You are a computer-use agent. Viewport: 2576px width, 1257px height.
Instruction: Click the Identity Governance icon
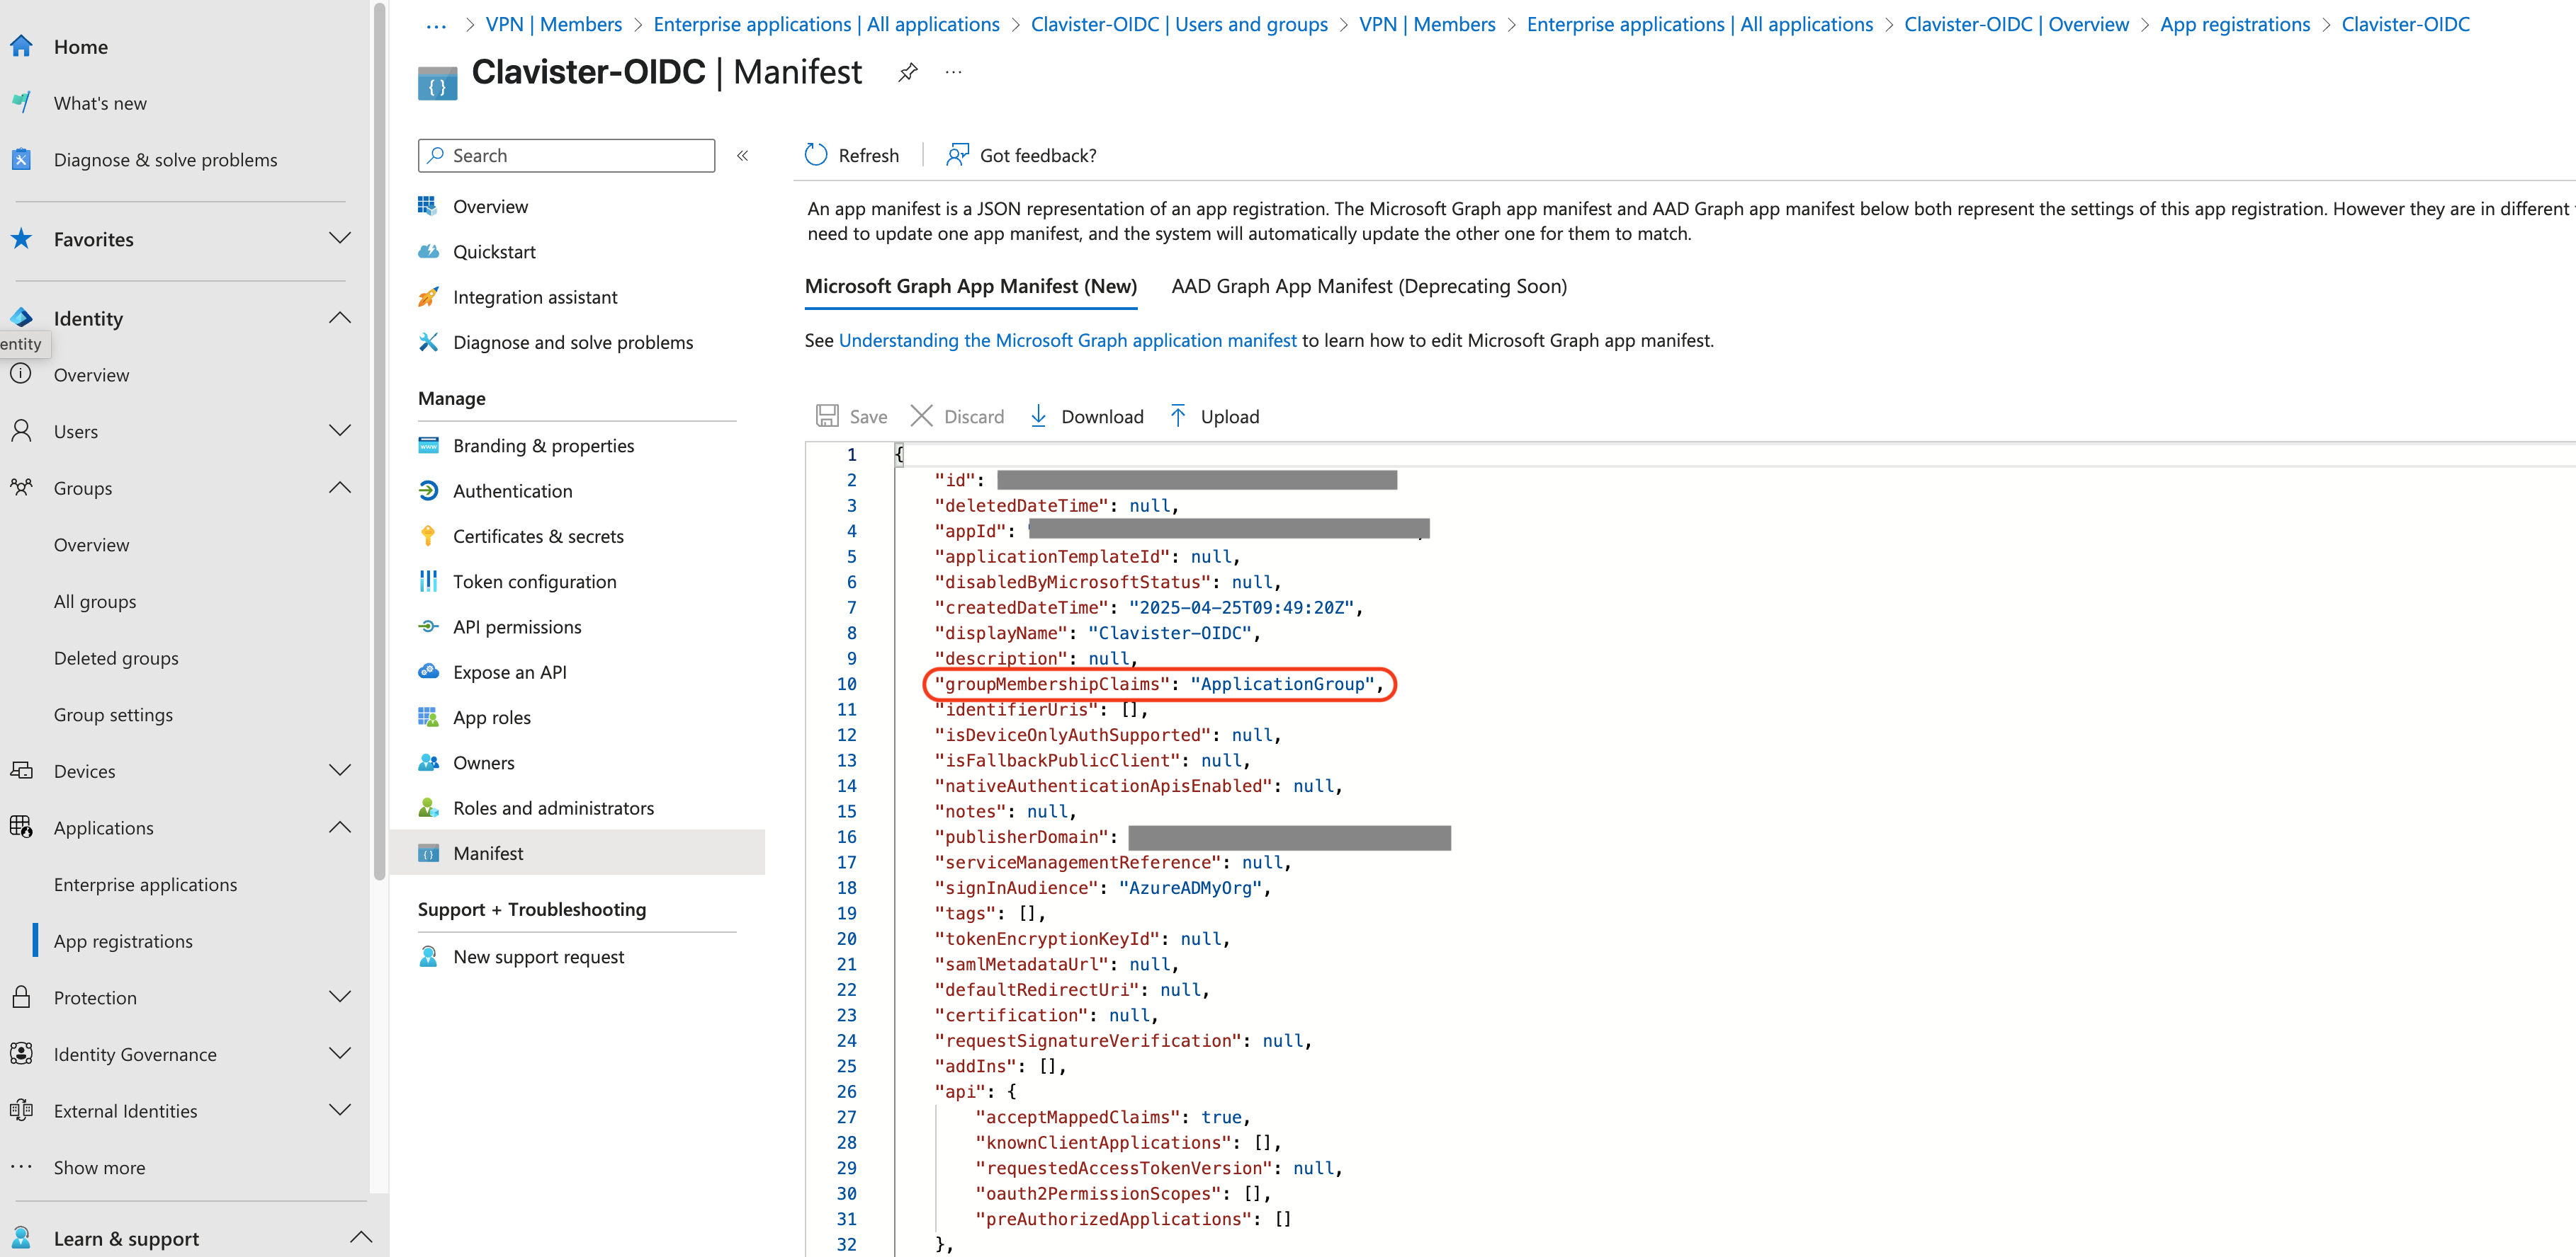click(x=21, y=1053)
